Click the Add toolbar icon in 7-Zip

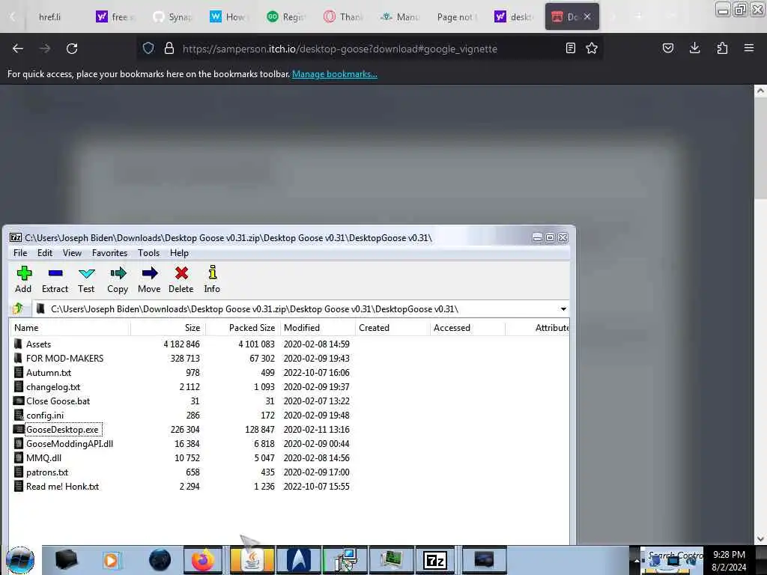pyautogui.click(x=23, y=280)
